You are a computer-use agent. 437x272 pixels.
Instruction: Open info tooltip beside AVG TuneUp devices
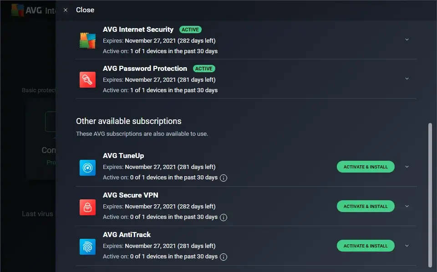click(x=224, y=178)
